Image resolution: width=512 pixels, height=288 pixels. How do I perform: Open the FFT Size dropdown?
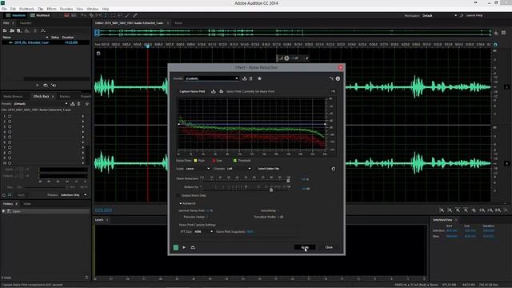point(203,231)
